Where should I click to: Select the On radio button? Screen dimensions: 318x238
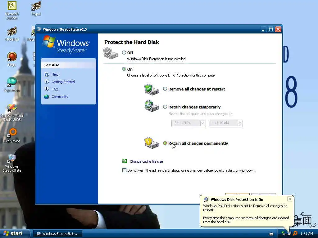(124, 69)
